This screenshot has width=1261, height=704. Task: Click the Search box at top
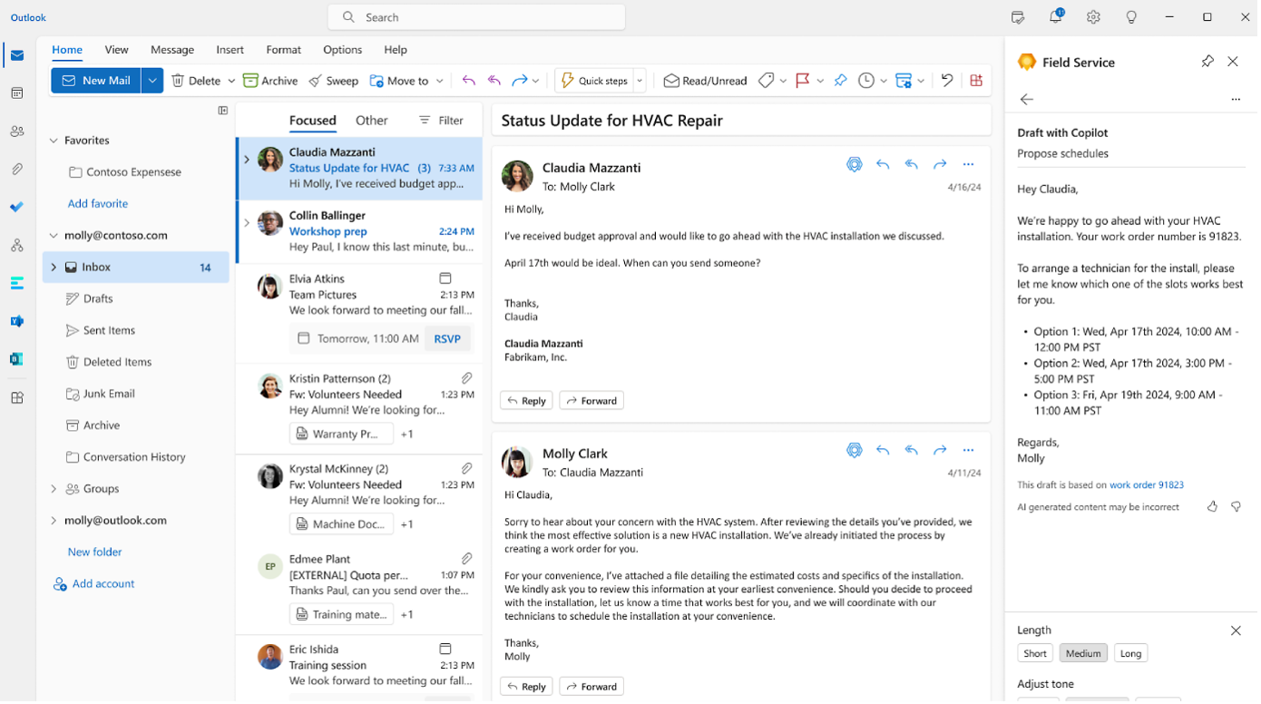pyautogui.click(x=476, y=17)
